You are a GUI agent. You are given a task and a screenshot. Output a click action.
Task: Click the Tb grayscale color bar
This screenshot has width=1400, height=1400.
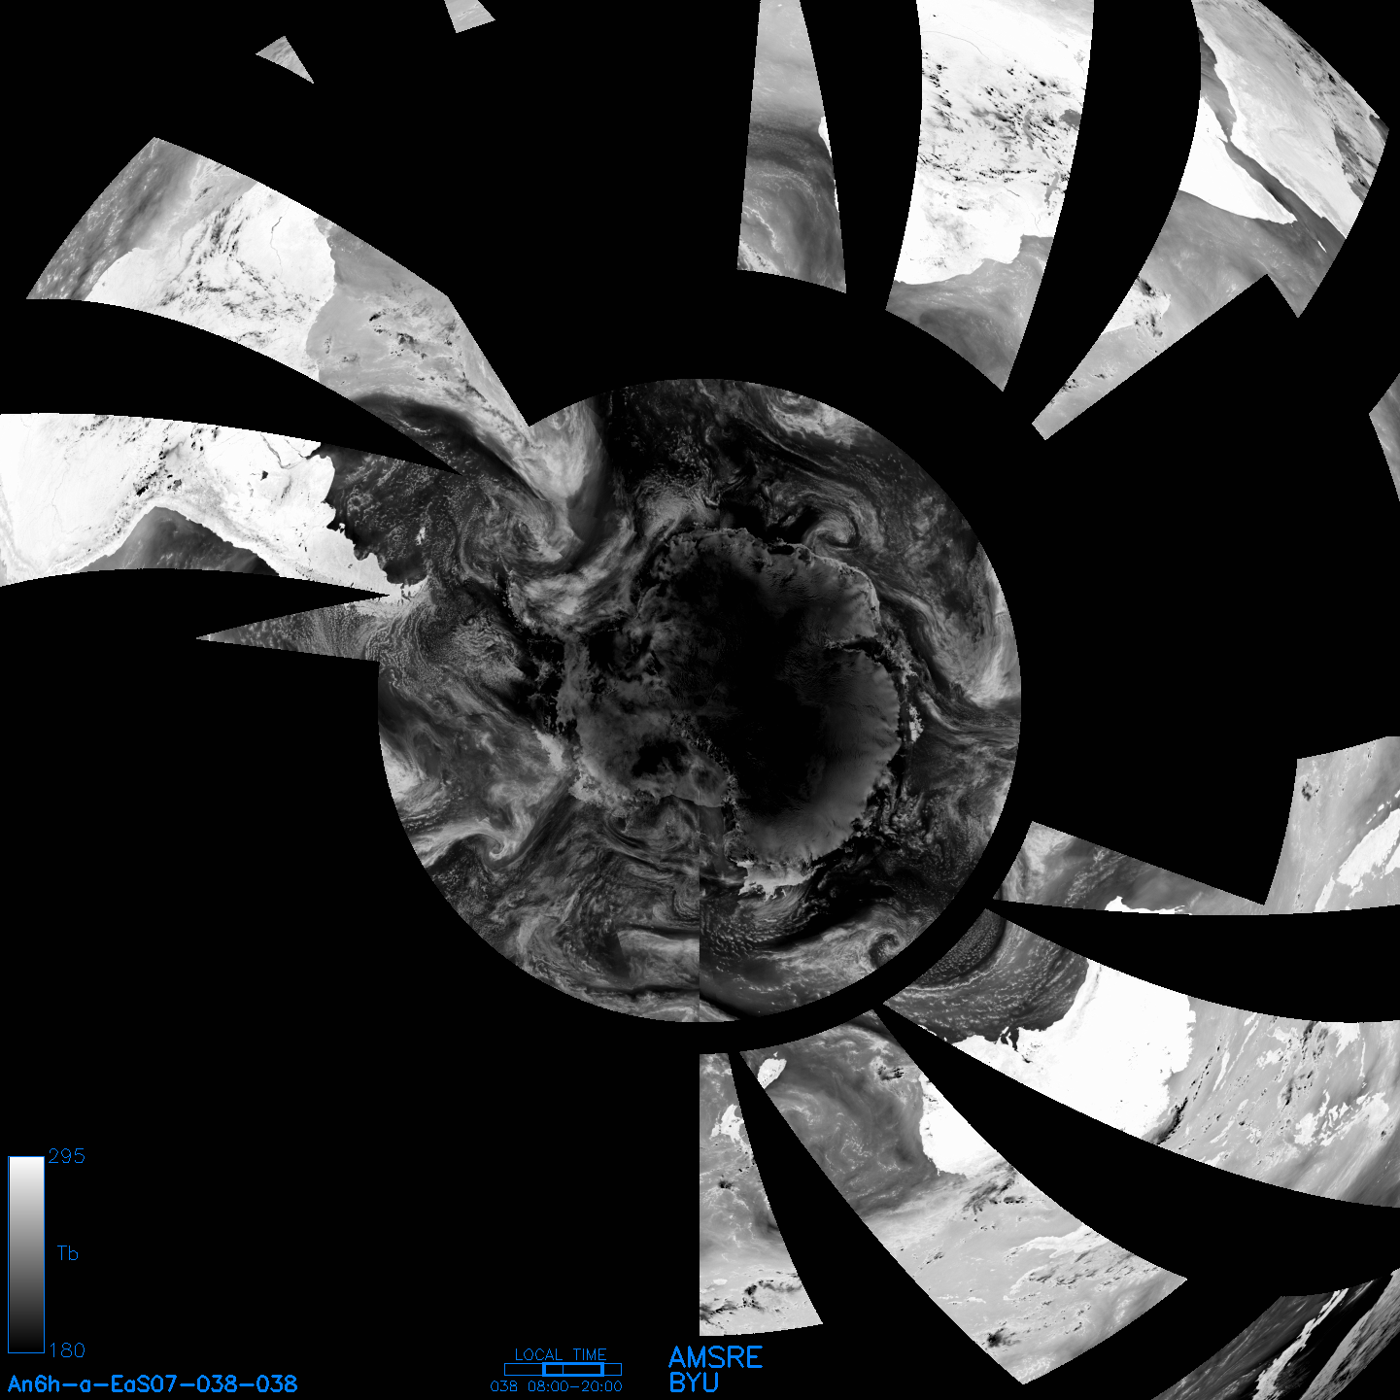point(26,1253)
